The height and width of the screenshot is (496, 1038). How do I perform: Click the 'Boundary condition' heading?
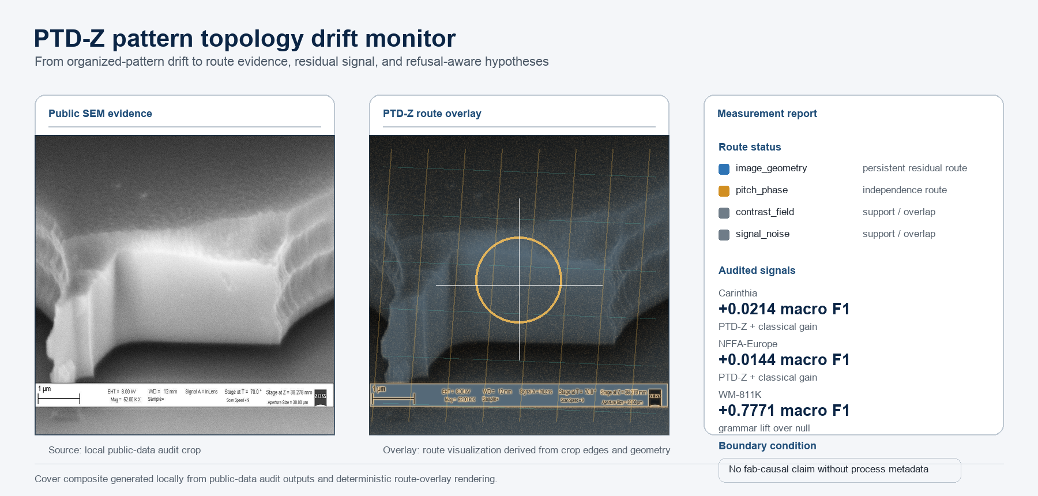[767, 446]
